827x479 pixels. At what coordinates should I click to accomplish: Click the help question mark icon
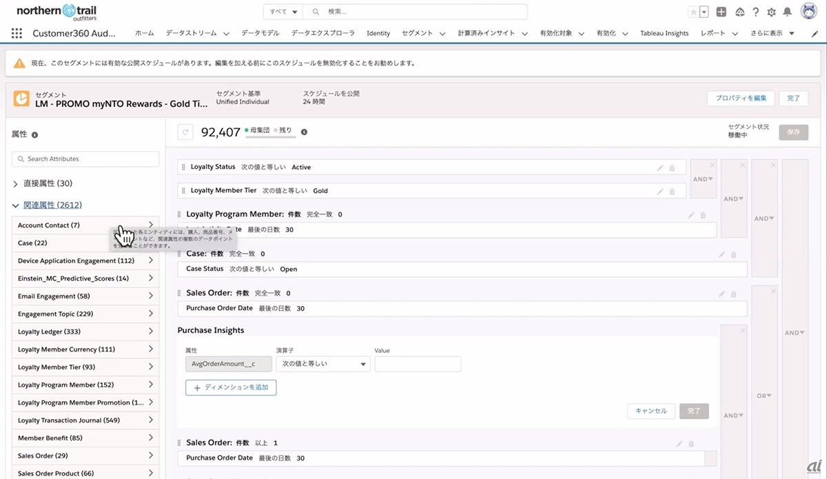point(756,12)
